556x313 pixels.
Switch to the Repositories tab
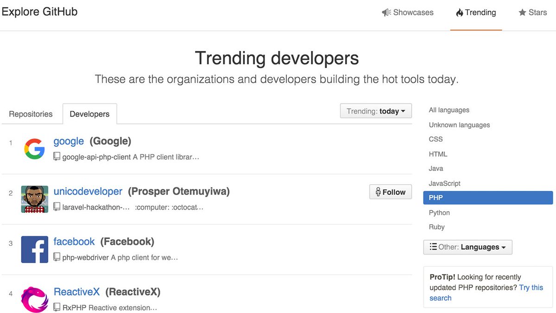tap(31, 114)
